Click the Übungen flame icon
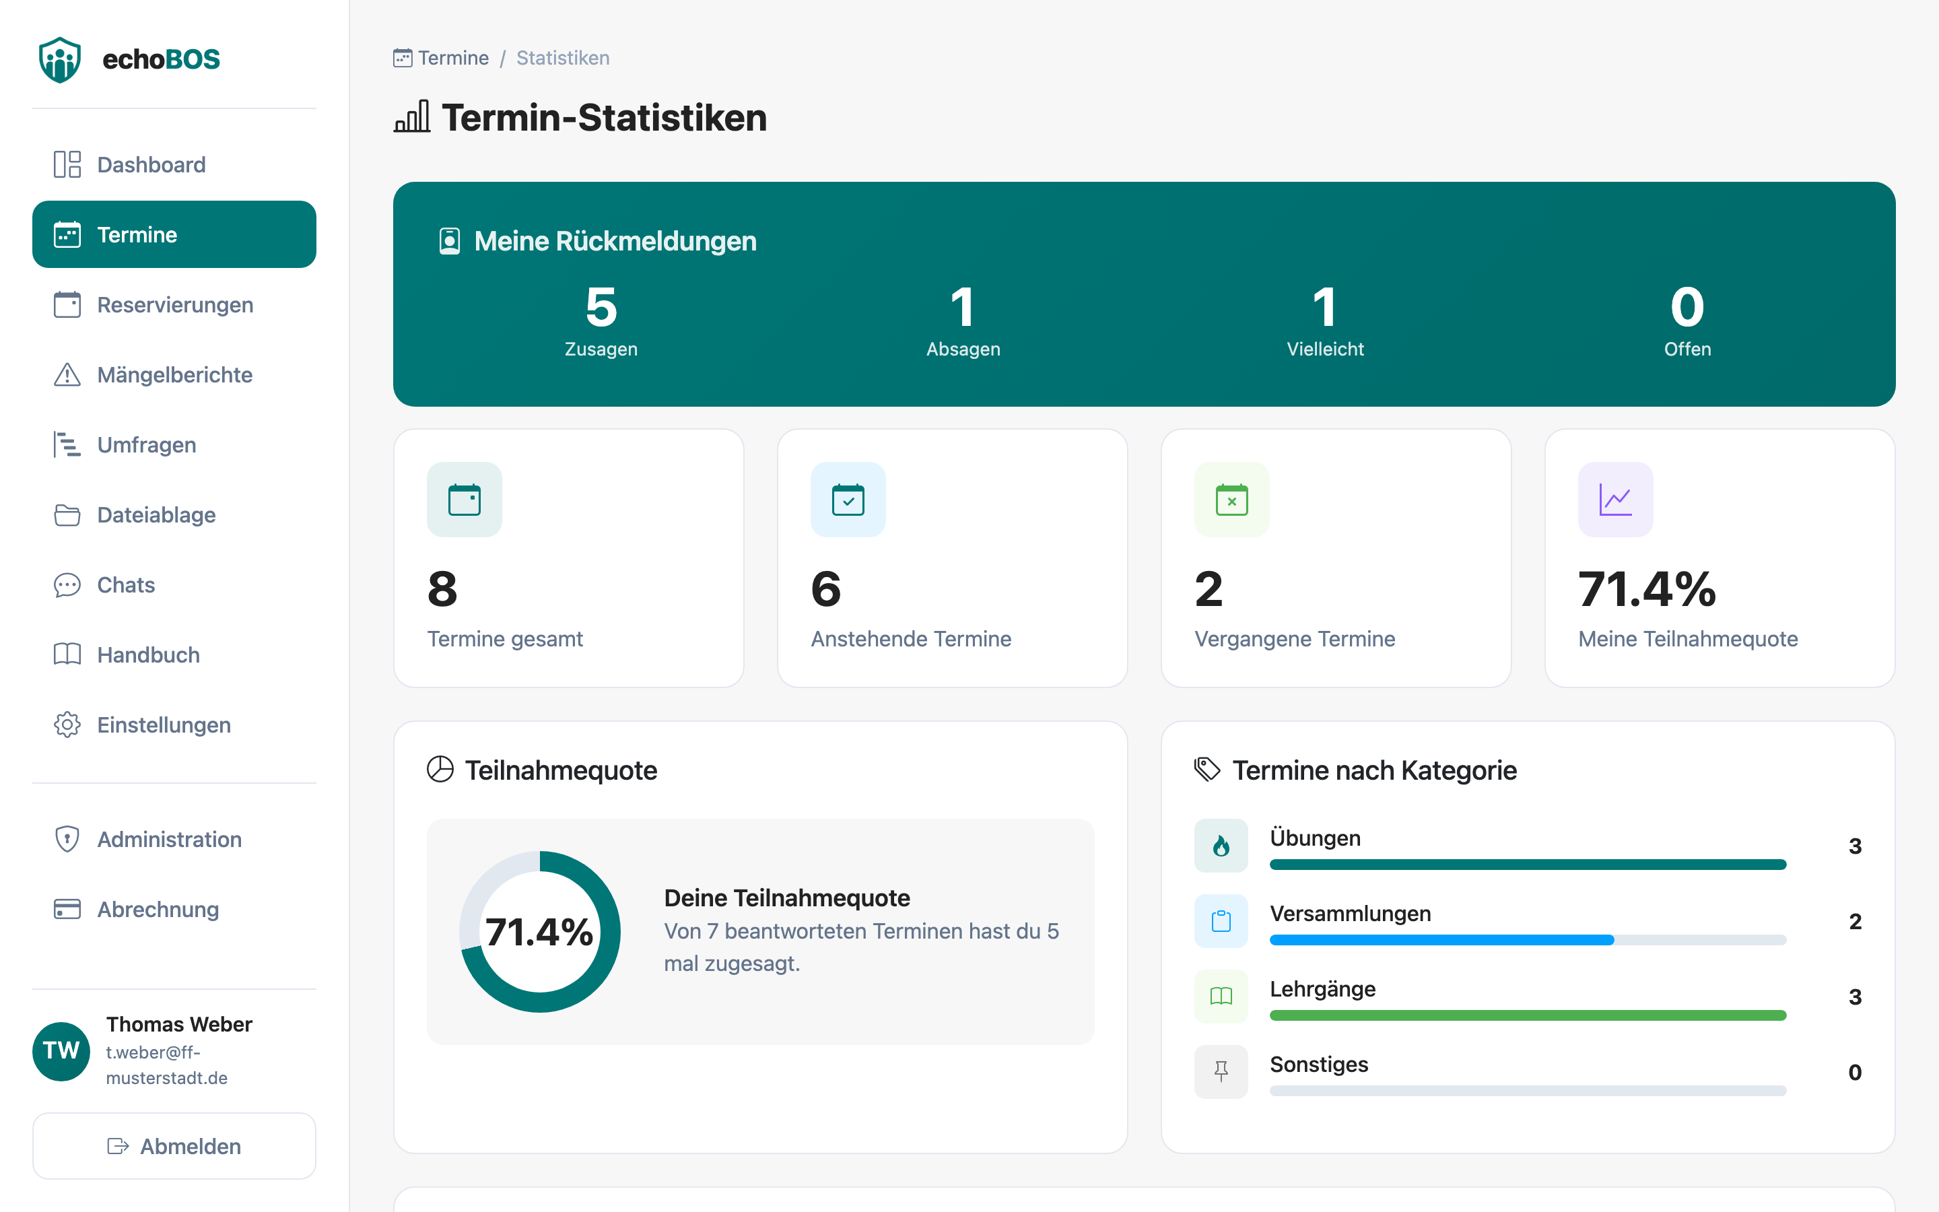The image size is (1939, 1212). tap(1221, 846)
